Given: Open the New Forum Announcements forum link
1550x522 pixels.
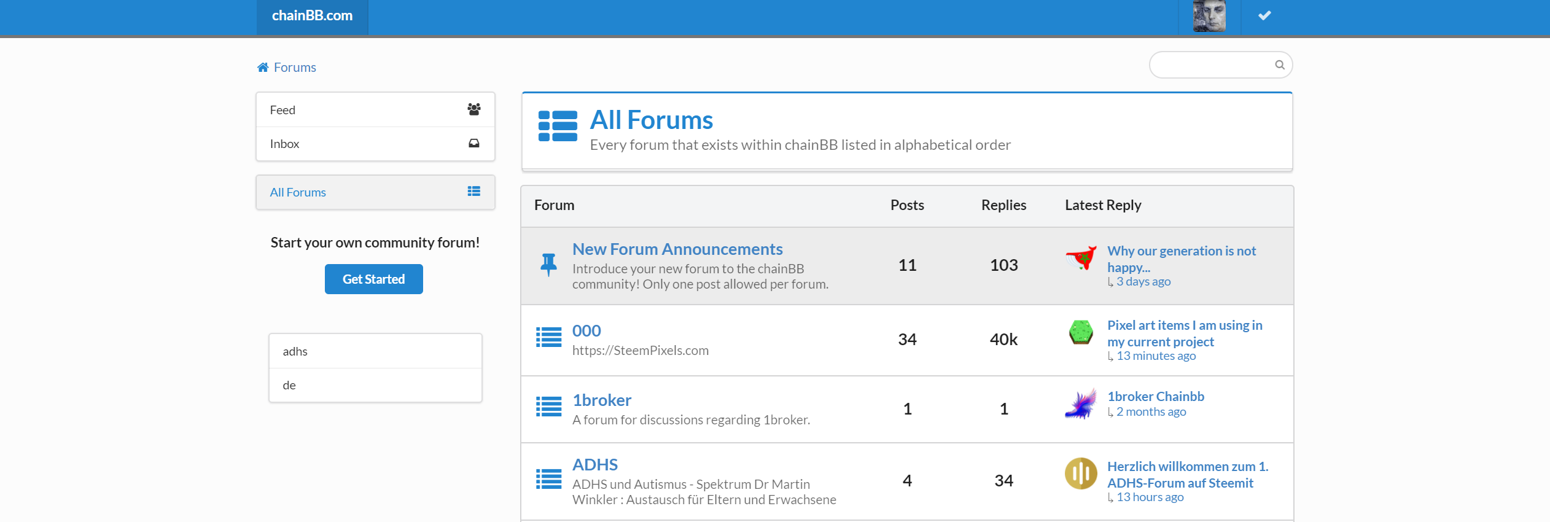Looking at the screenshot, I should (x=677, y=249).
